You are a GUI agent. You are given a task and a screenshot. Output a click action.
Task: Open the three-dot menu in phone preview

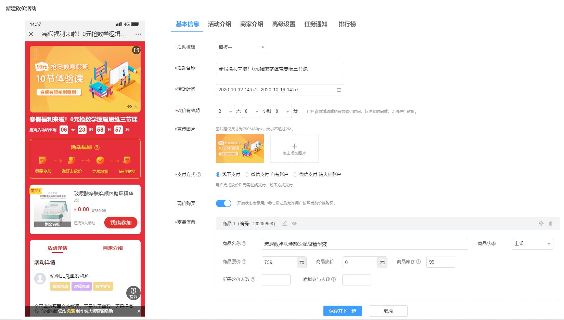(138, 34)
